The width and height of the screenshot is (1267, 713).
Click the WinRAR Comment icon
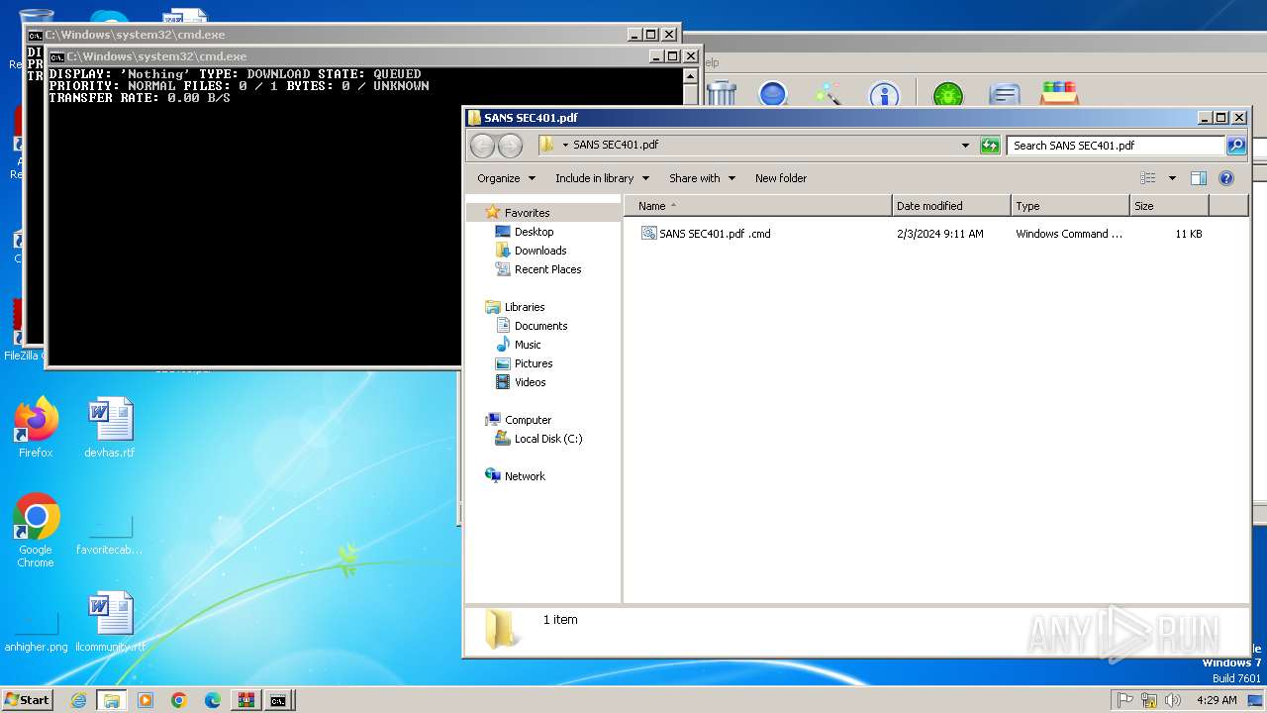[1005, 95]
